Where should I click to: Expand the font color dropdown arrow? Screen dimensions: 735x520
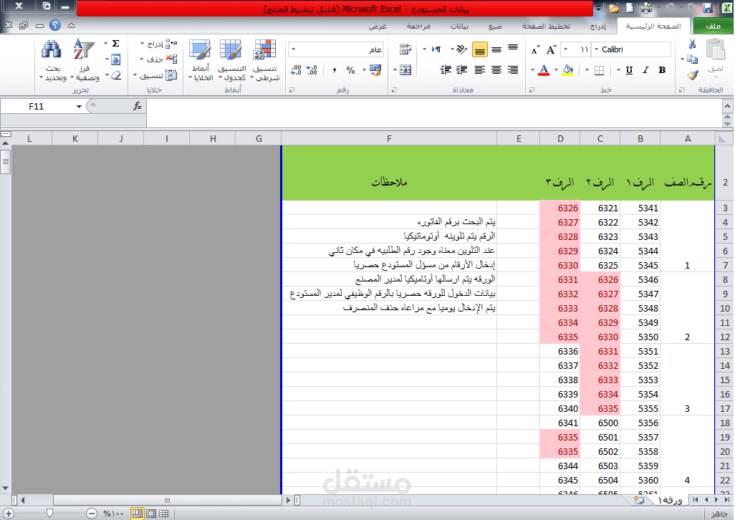[x=532, y=70]
